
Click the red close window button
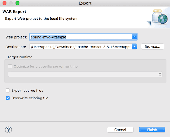(5, 3)
